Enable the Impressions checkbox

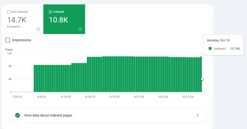(x=8, y=40)
